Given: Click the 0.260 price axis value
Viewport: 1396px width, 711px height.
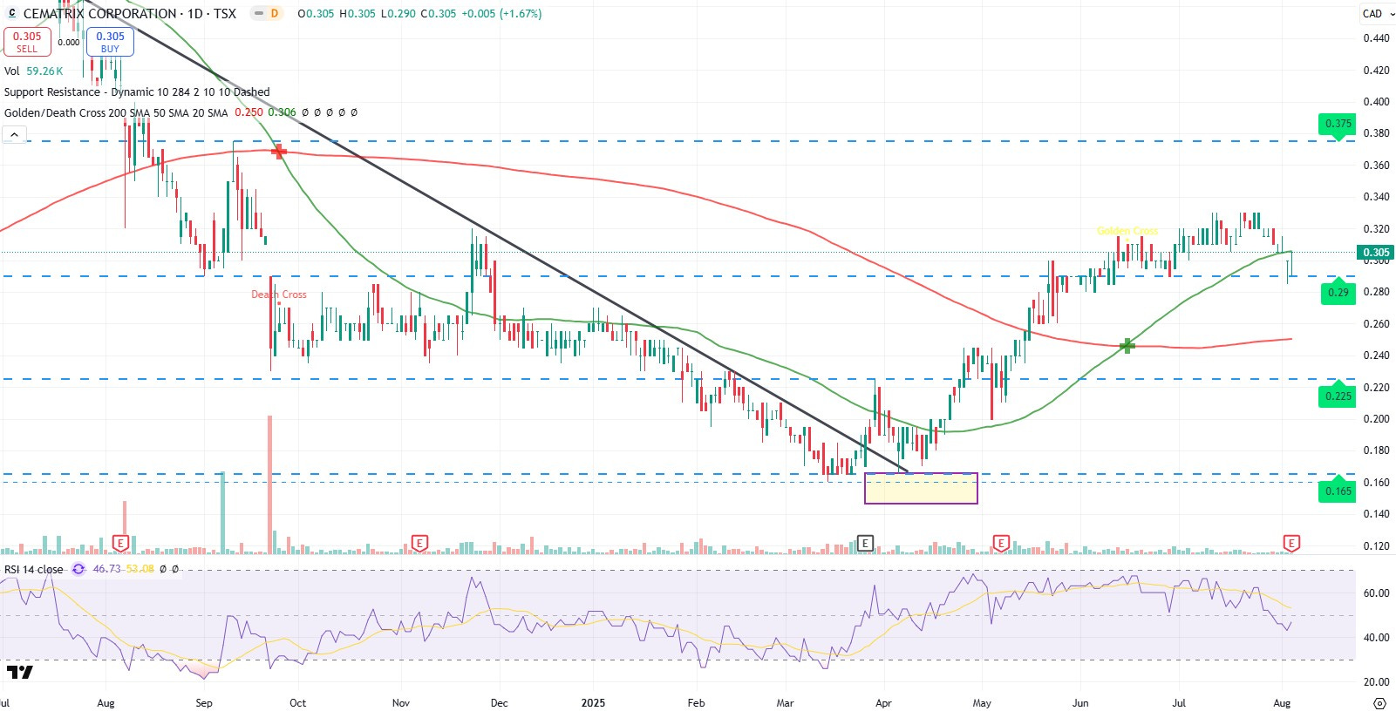Looking at the screenshot, I should click(x=1376, y=324).
